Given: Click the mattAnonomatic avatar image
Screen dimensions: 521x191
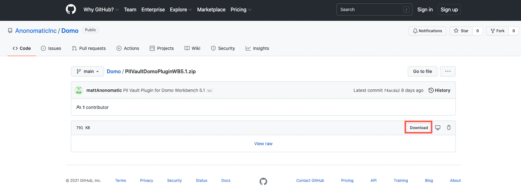Looking at the screenshot, I should click(79, 90).
